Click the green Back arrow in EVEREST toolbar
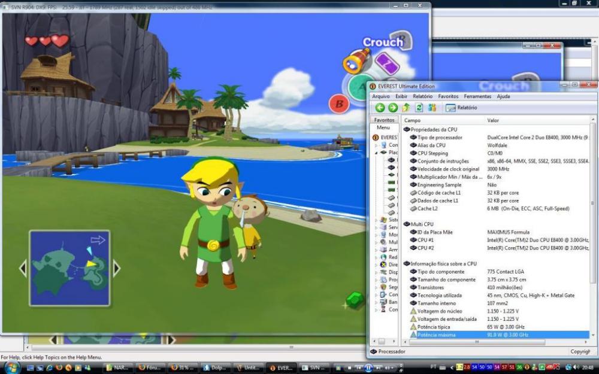 (380, 108)
